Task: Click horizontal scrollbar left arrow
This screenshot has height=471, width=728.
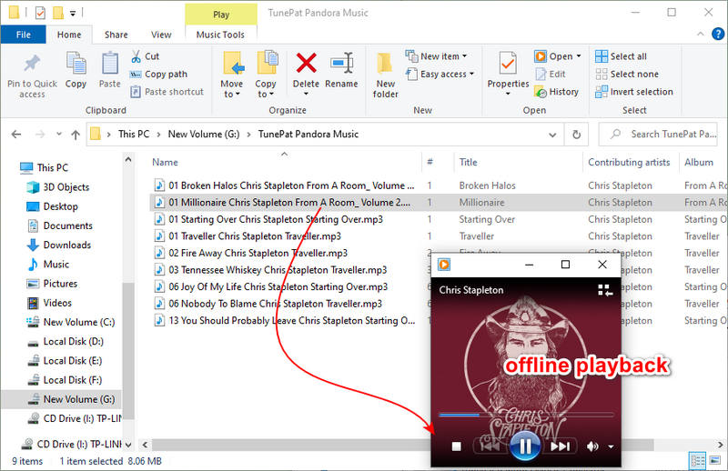Action: coord(145,445)
